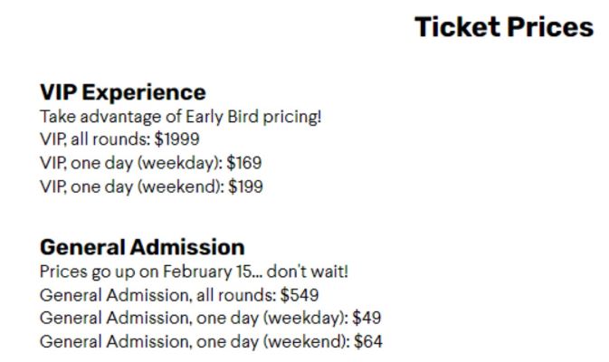Click the Ticket Prices heading
This screenshot has height=362, width=609.
point(504,27)
